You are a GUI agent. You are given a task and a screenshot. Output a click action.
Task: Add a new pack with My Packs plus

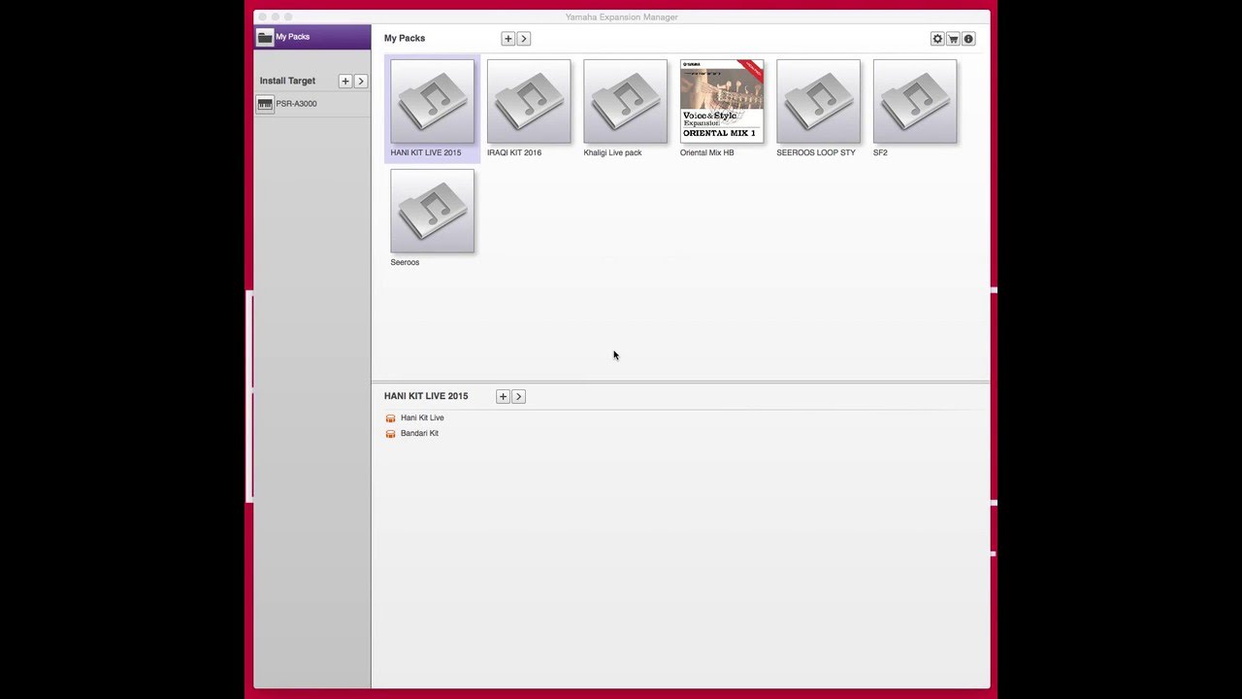click(x=507, y=39)
